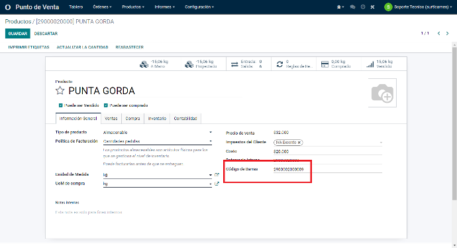Click the 1 / 1 record pager
Image resolution: width=457 pixels, height=248 pixels.
tap(425, 34)
